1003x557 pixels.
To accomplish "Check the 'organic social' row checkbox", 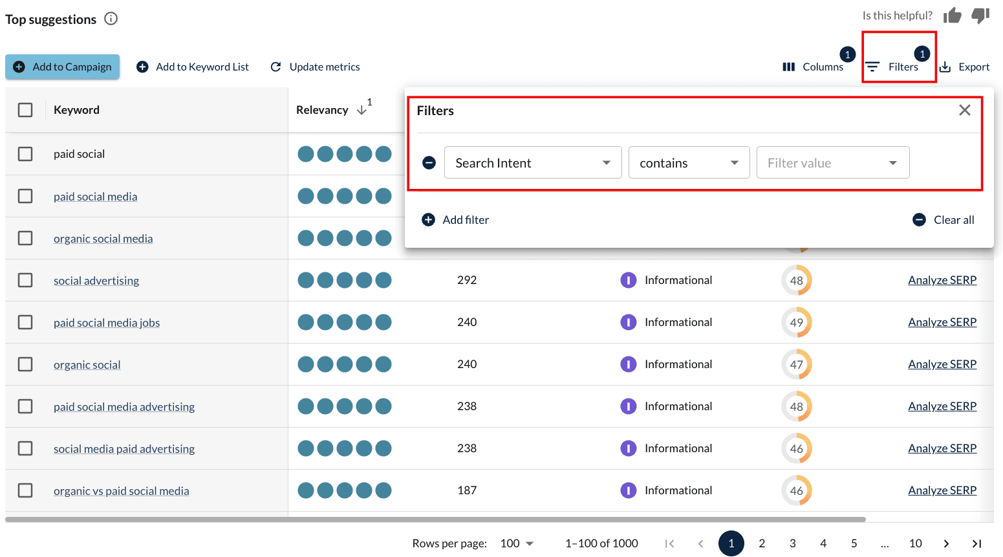I will [25, 364].
